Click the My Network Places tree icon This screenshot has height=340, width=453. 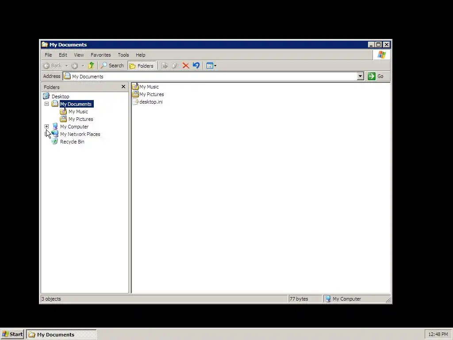point(55,134)
